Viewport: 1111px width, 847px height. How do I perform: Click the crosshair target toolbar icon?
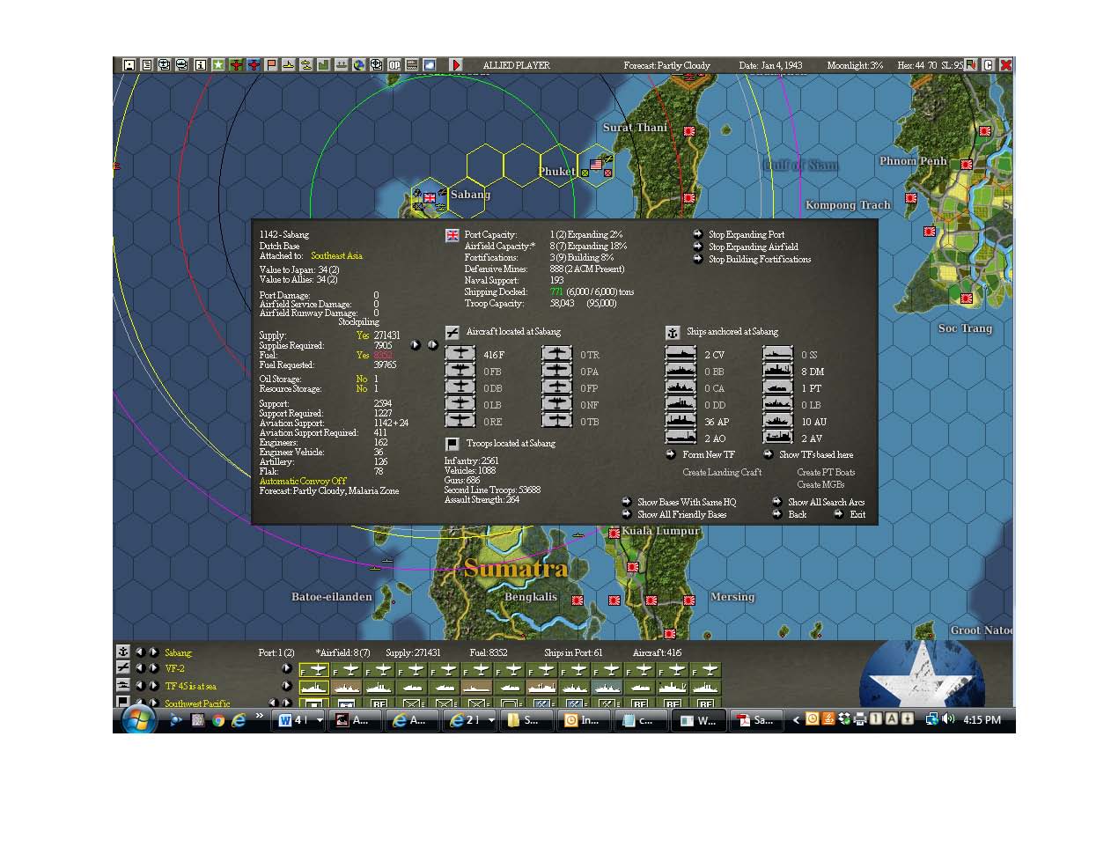coord(377,65)
